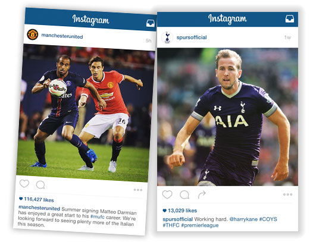Expand more options on spursofficial post
The width and height of the screenshot is (313, 242).
click(x=287, y=194)
